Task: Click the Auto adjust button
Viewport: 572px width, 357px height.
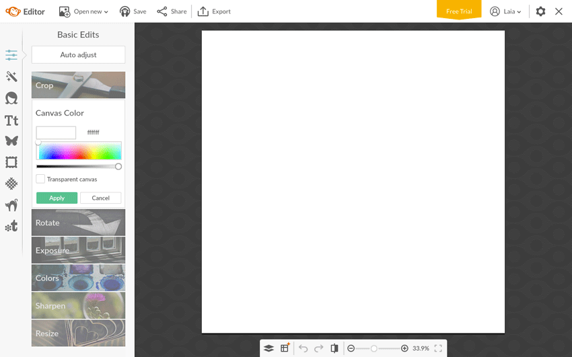Action: [x=79, y=54]
